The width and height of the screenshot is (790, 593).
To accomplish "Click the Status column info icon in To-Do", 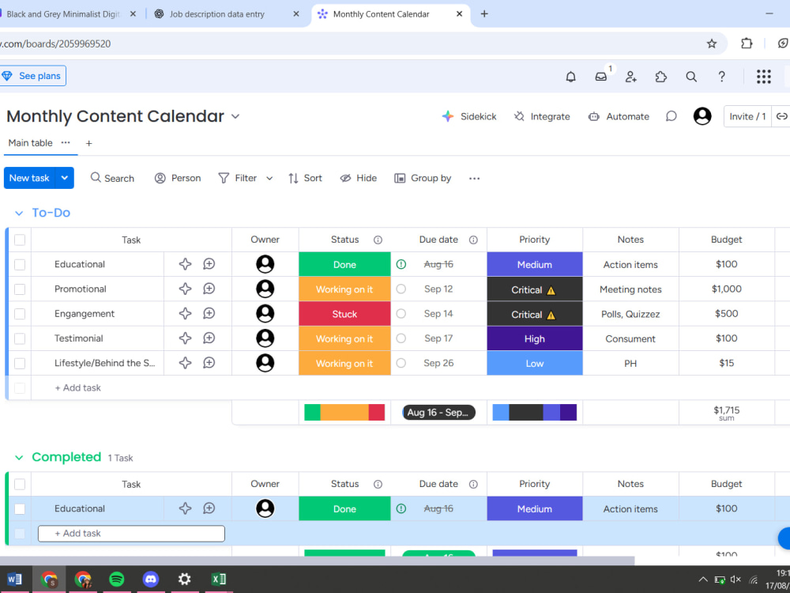I will point(378,240).
